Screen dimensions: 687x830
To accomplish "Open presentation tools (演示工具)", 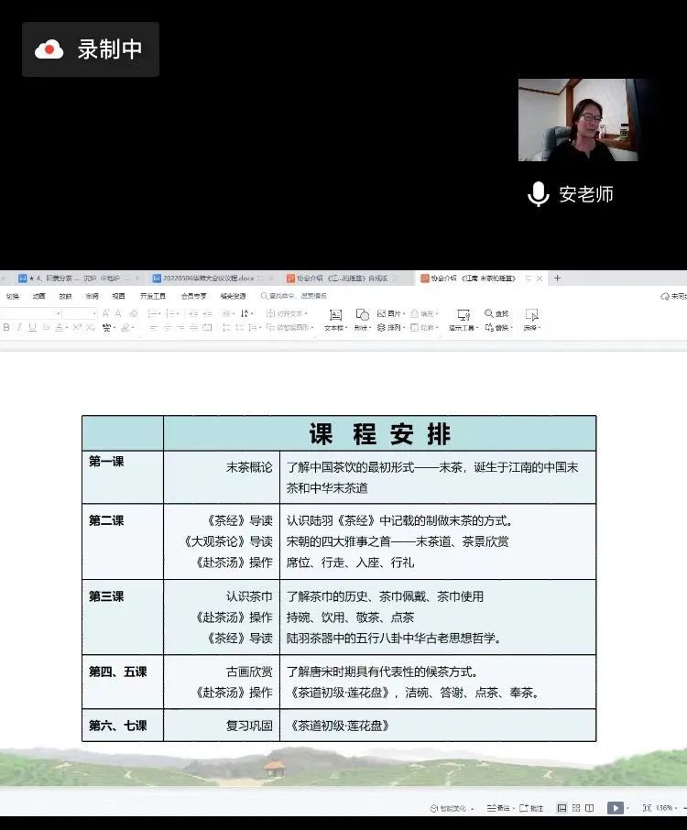I will point(463,320).
